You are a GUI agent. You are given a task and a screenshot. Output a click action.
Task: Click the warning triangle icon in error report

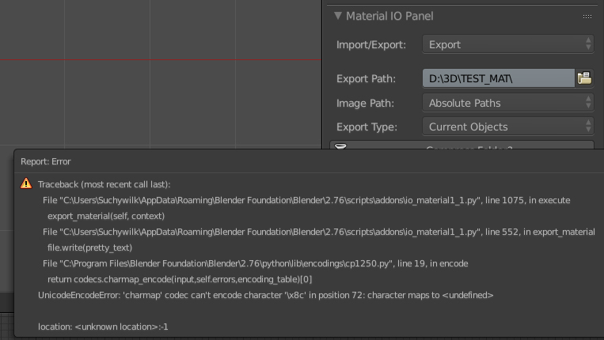point(26,183)
